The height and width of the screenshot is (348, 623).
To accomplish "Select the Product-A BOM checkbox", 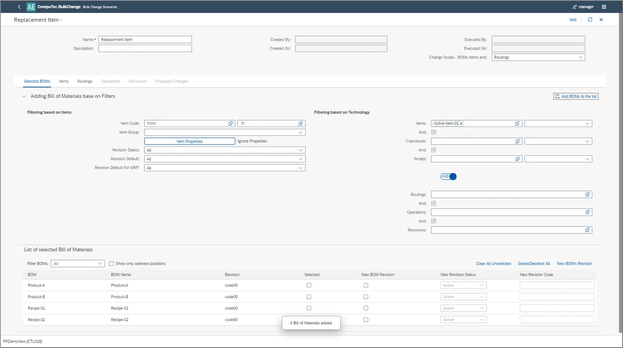I will coord(309,285).
